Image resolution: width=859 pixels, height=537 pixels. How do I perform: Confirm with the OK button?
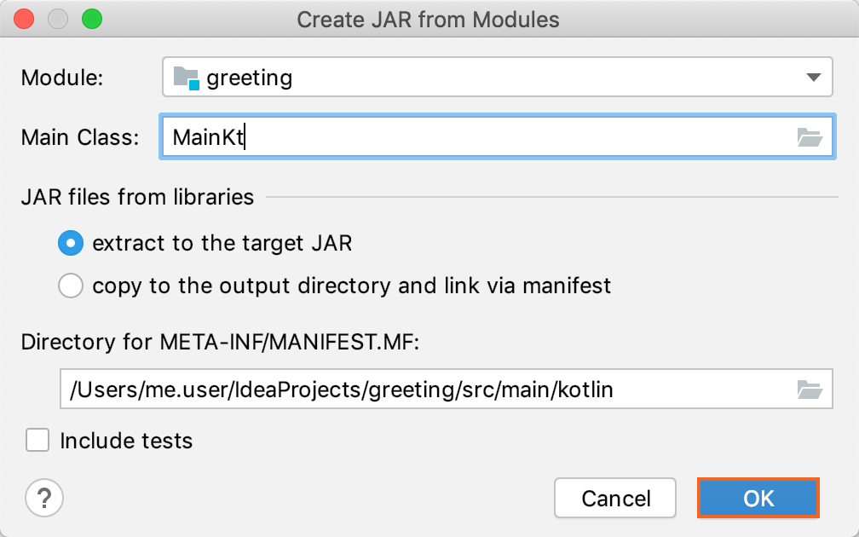coord(758,498)
